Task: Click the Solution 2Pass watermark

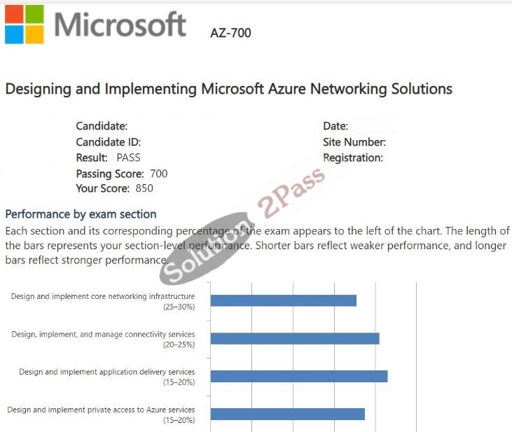Action: click(242, 225)
